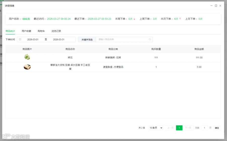Image resolution: width=227 pixels, height=141 pixels.
Task: Maximize the 详细信息 dialog window
Action: click(x=216, y=6)
